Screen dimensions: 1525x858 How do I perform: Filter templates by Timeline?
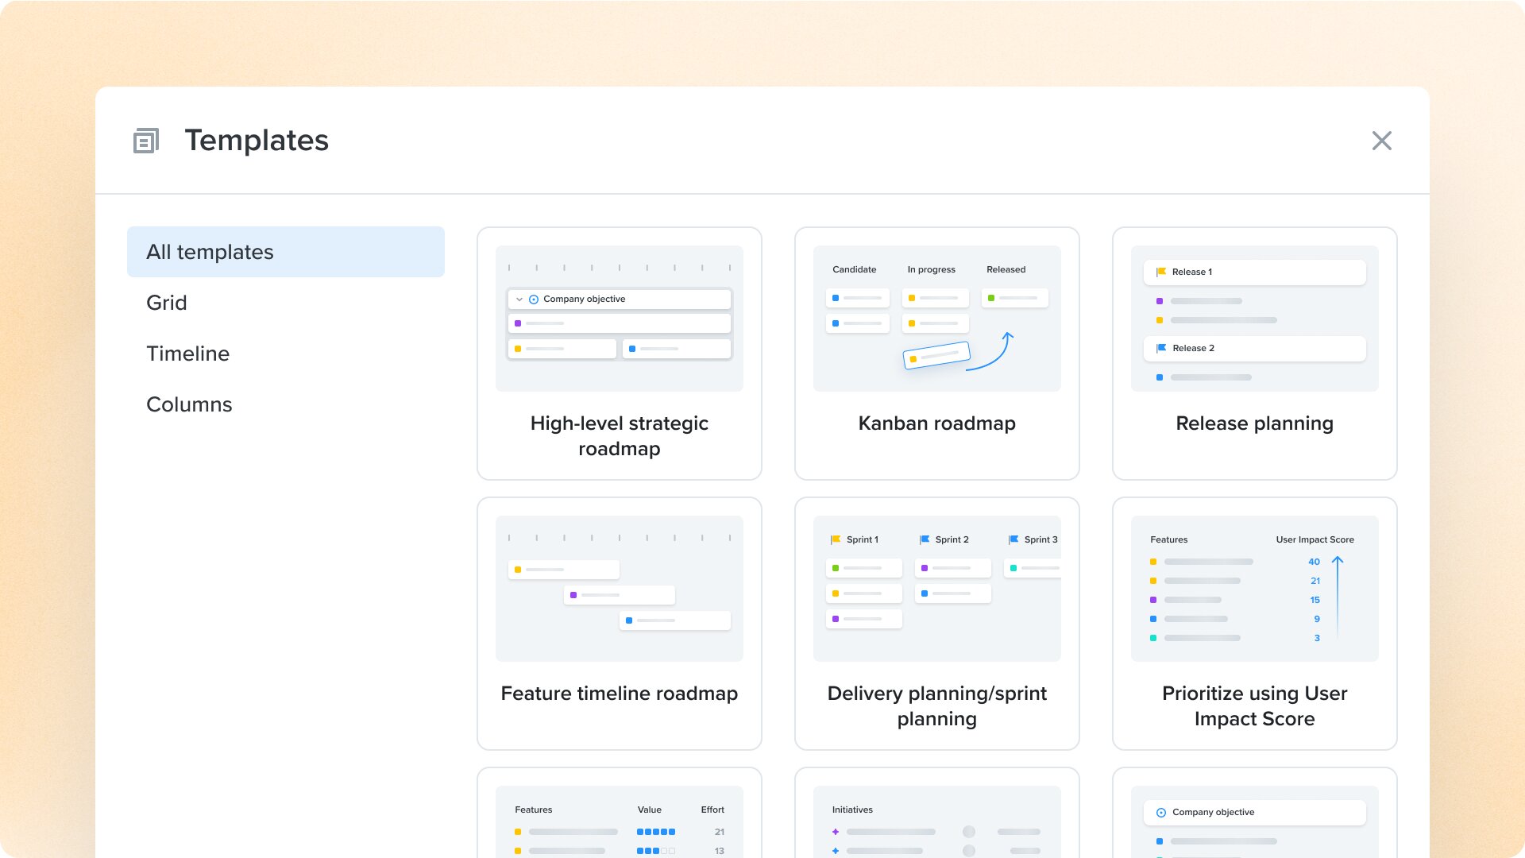tap(187, 354)
